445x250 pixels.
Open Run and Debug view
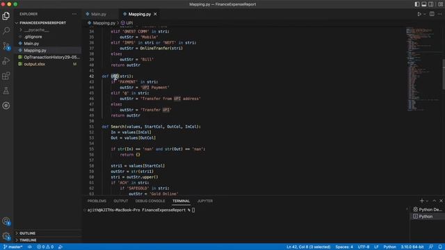click(x=6, y=60)
